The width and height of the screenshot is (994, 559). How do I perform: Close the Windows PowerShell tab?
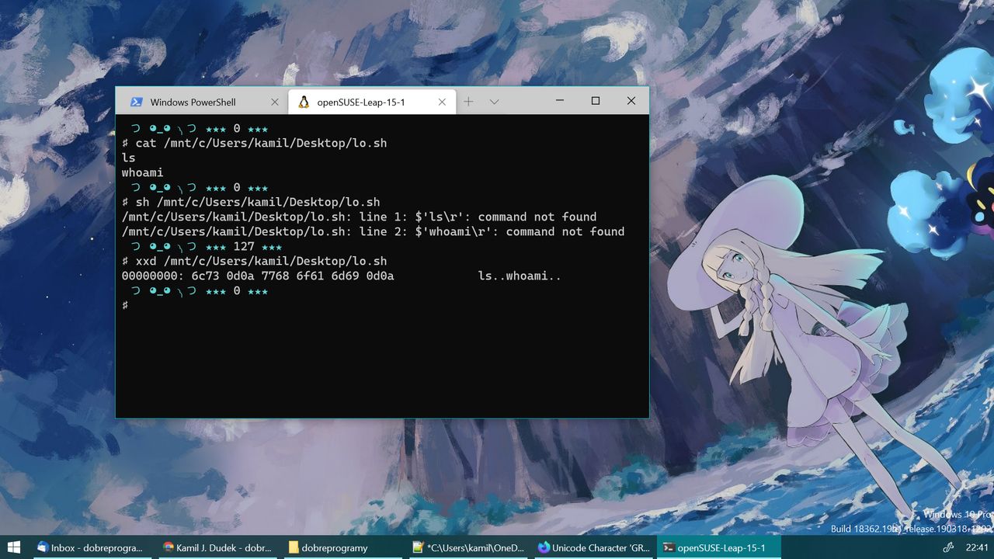[275, 102]
